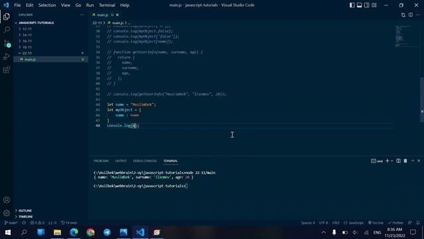This screenshot has height=239, width=424.
Task: Open the Explorer view in activity bar
Action: pos(7,17)
